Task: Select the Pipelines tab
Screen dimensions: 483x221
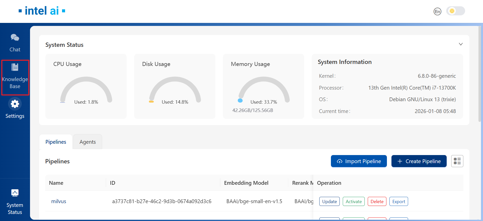Action: pyautogui.click(x=56, y=142)
